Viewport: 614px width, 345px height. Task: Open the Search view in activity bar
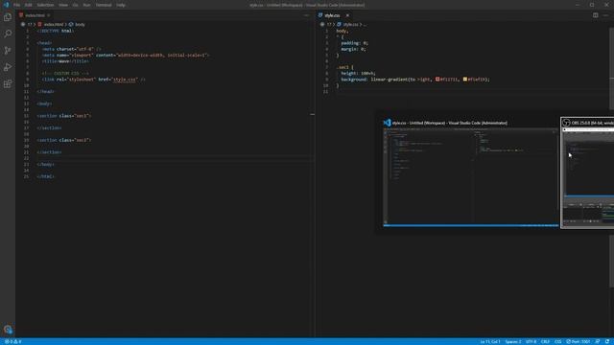tap(8, 34)
